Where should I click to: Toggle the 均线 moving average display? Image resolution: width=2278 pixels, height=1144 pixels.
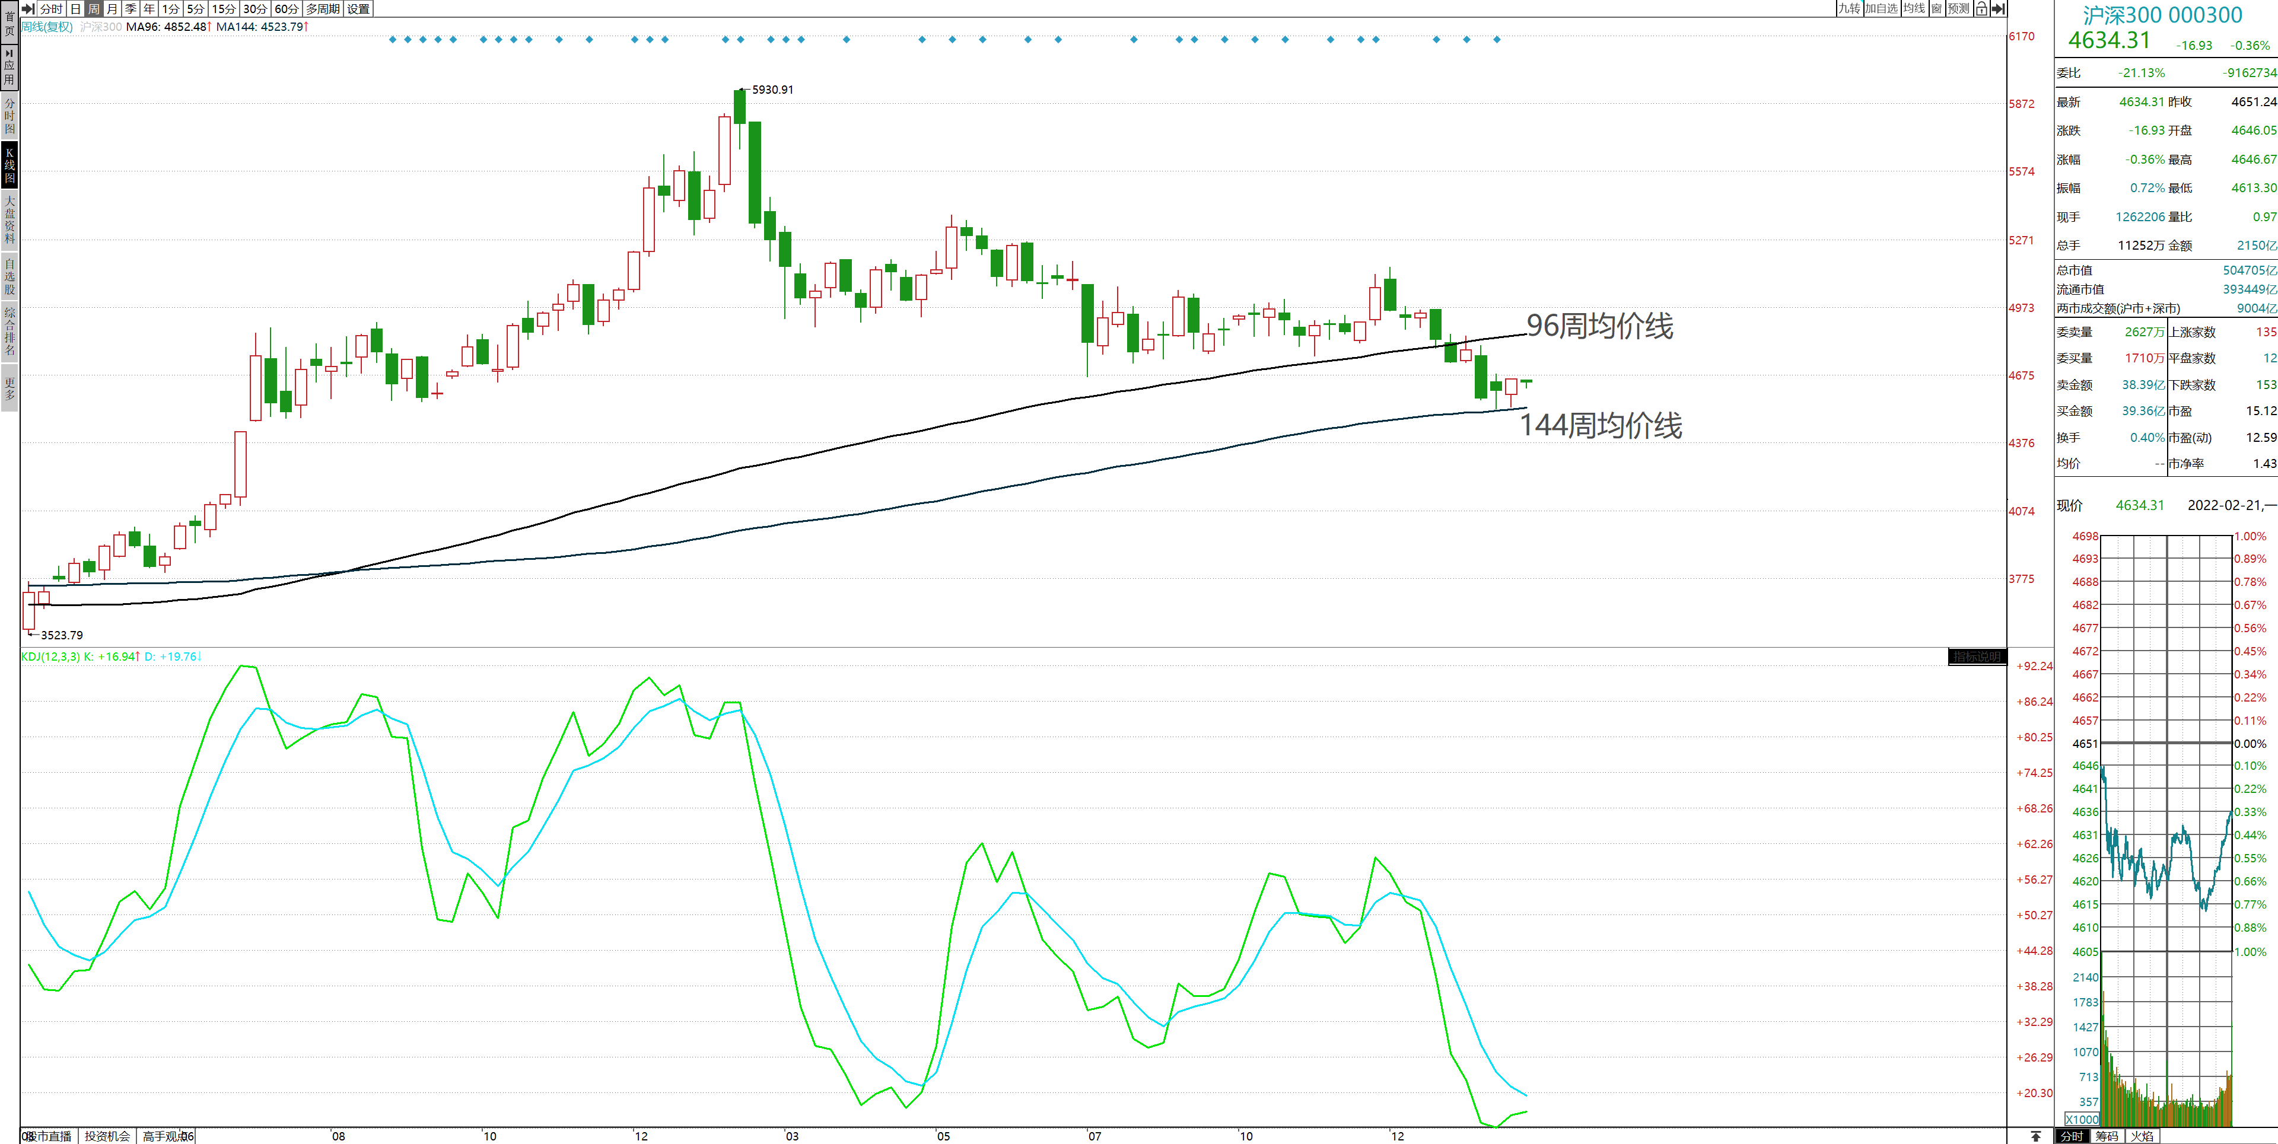click(1914, 9)
